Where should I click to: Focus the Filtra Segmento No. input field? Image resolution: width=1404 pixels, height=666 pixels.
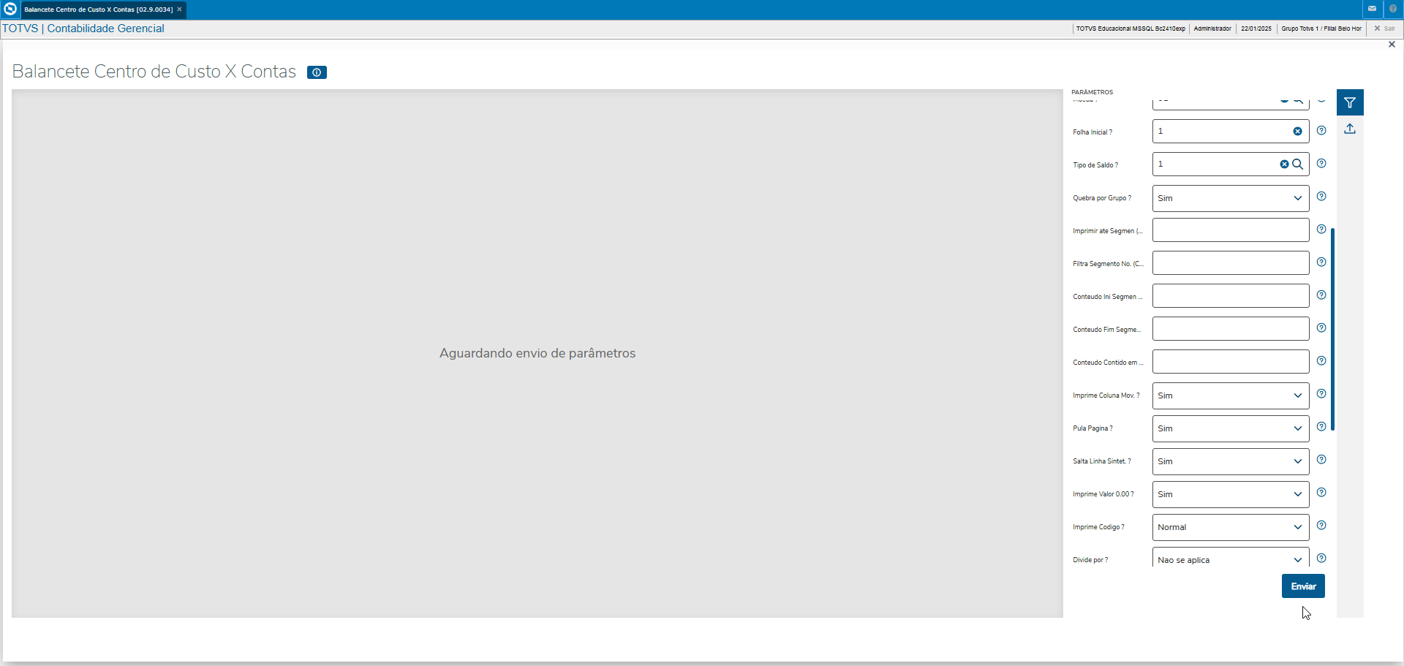click(x=1231, y=263)
